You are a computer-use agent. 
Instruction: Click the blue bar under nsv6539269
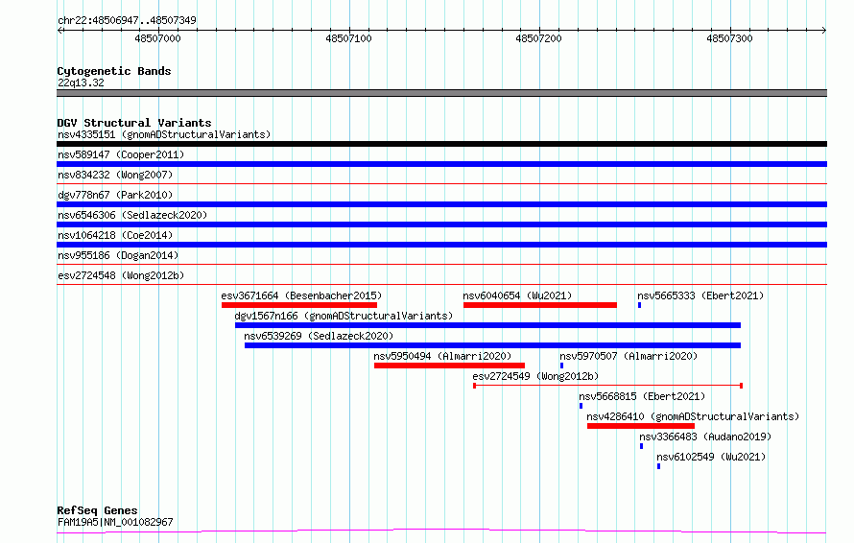pyautogui.click(x=493, y=345)
